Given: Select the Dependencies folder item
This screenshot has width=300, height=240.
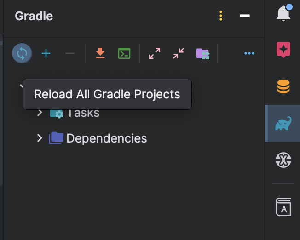Looking at the screenshot, I should click(98, 138).
